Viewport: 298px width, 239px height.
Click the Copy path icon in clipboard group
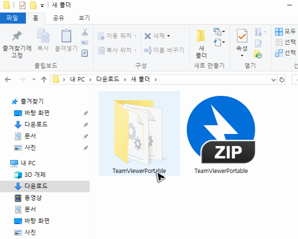(x=85, y=42)
